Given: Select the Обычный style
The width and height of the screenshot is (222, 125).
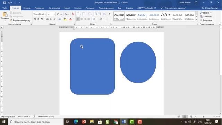Looking at the screenshot, I should 119,16.
